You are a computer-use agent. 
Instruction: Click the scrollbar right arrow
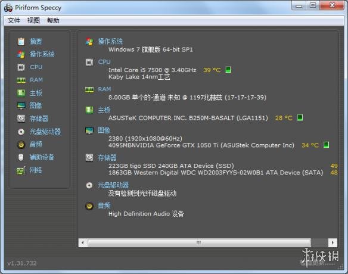(x=333, y=242)
